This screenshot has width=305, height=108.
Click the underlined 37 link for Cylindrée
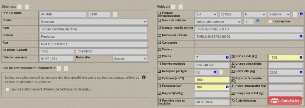tap(160, 78)
